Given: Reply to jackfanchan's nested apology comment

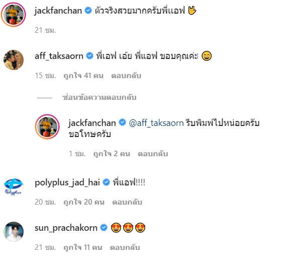Looking at the screenshot, I should point(153,154).
